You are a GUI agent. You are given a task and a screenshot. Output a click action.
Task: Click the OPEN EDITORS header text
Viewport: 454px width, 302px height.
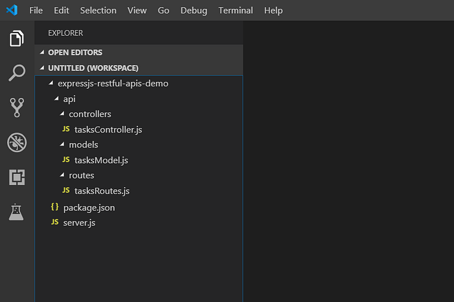click(75, 53)
